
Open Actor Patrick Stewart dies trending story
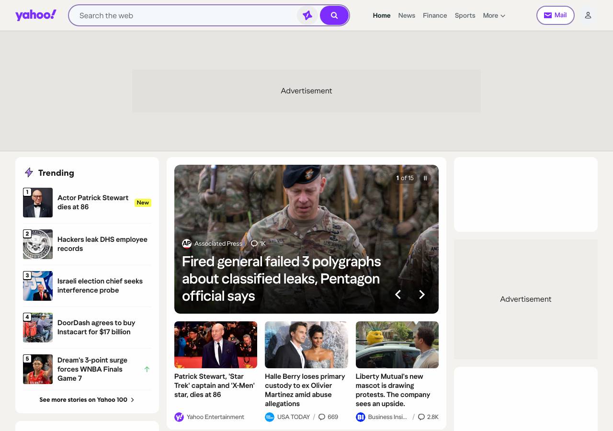click(93, 202)
